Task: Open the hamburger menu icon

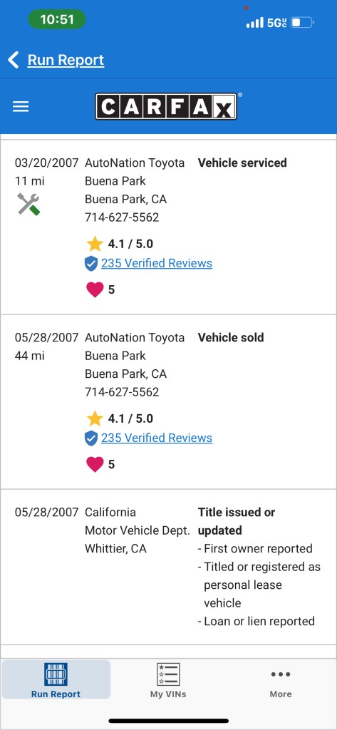Action: click(21, 107)
